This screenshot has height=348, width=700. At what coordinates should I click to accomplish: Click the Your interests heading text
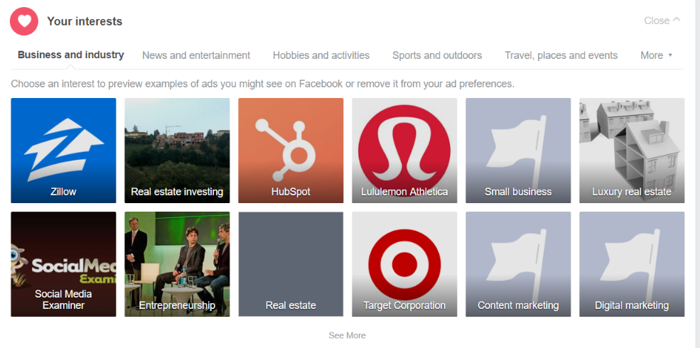click(85, 21)
